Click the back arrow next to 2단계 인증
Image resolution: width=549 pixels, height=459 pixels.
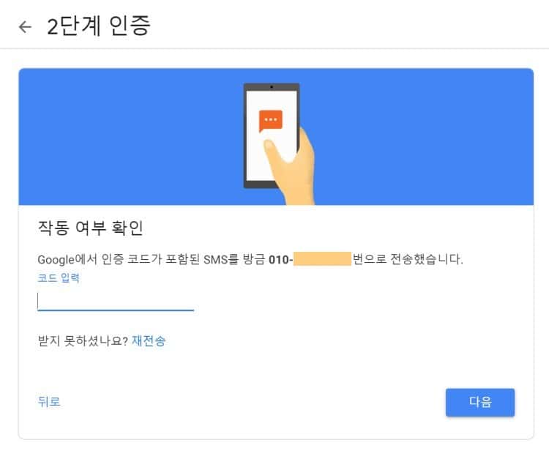tap(26, 27)
